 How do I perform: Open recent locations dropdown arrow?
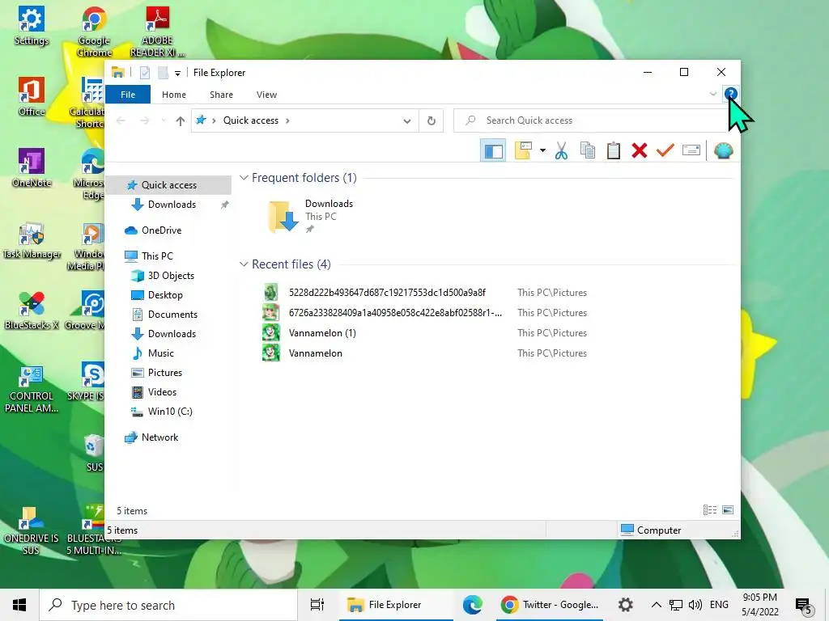pyautogui.click(x=164, y=121)
